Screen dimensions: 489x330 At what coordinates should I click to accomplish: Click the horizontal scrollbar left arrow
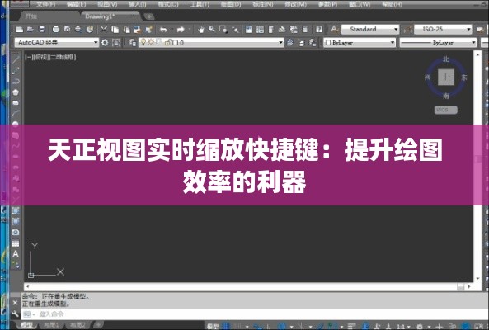coord(28,286)
